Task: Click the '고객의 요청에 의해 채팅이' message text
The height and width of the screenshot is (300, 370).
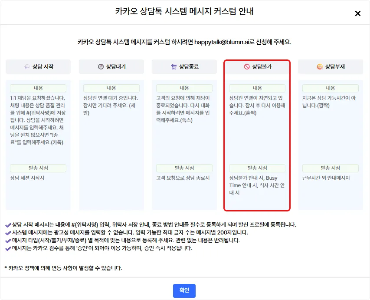Action: point(183,109)
